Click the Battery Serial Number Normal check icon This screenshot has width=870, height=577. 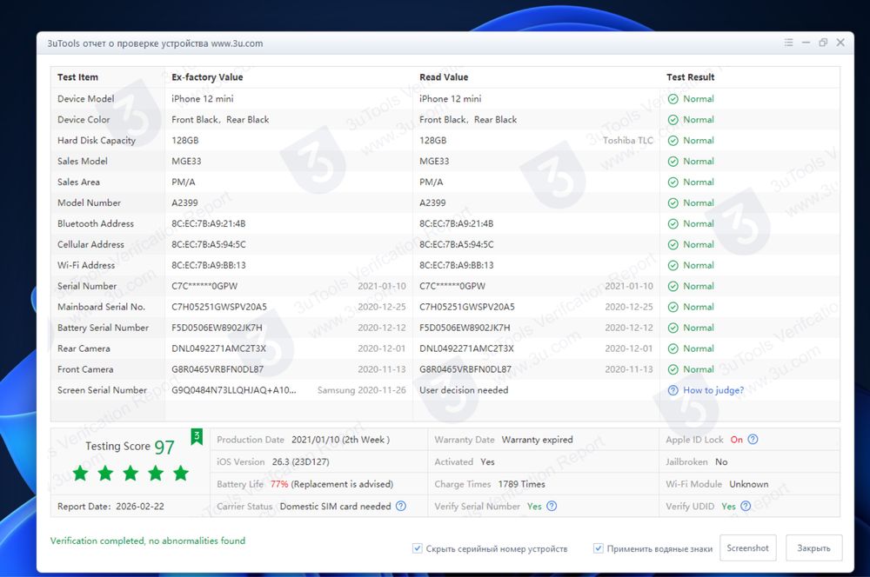pos(673,328)
